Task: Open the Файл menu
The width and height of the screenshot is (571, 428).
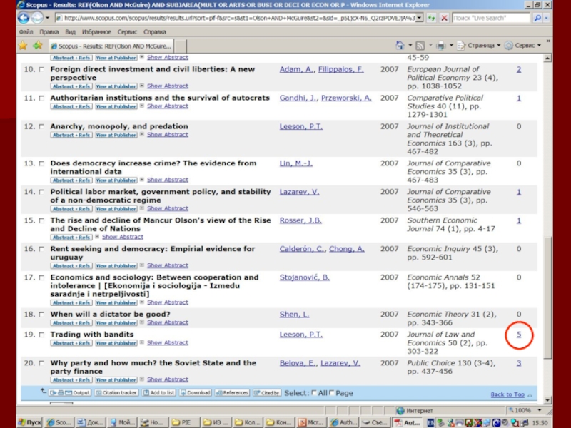Action: (x=26, y=32)
